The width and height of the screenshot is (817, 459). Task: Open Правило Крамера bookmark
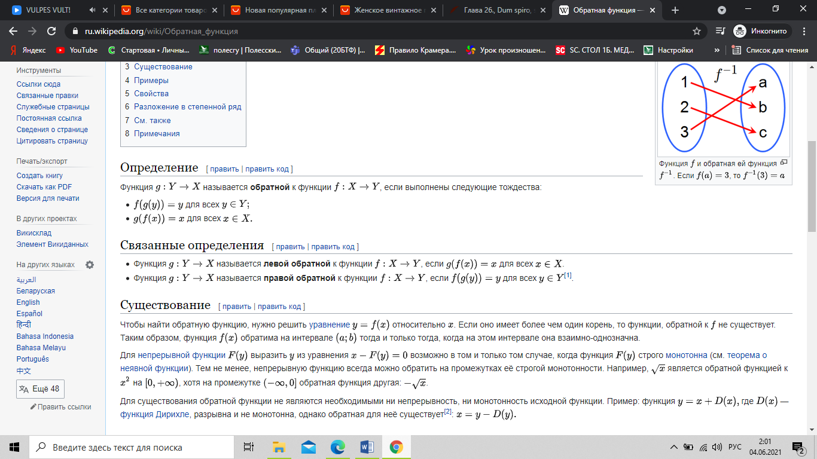[415, 50]
